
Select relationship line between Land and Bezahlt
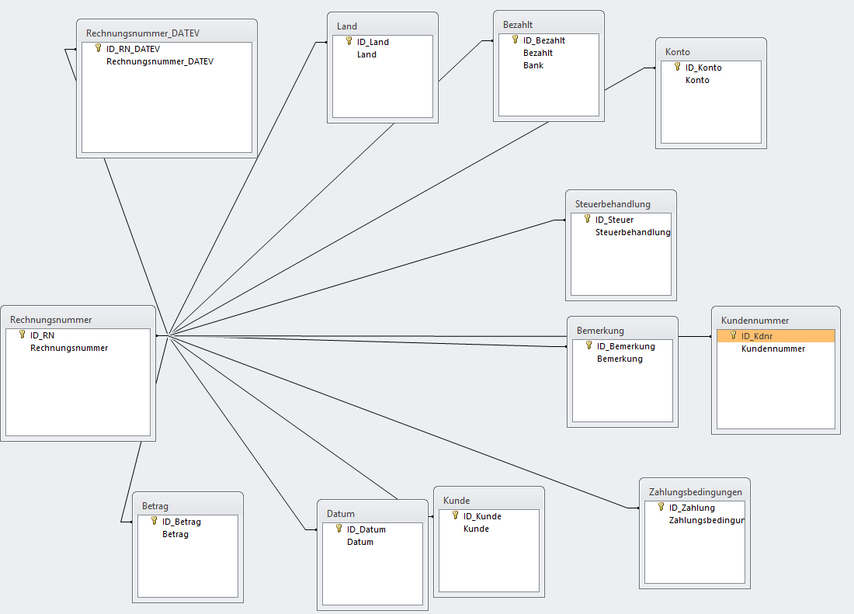pyautogui.click(x=460, y=61)
